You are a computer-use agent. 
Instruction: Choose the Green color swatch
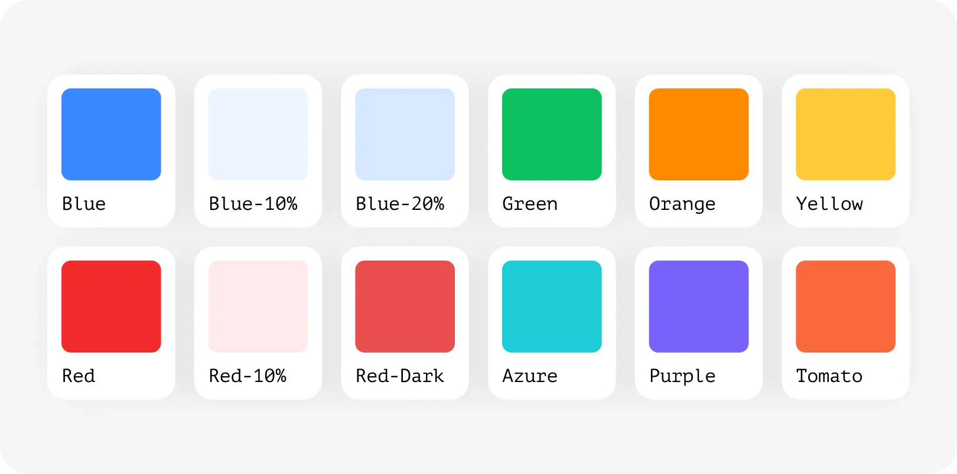click(552, 134)
